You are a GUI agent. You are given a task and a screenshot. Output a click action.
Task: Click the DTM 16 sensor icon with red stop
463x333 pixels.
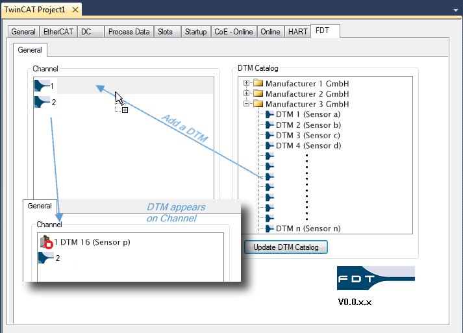[x=46, y=242]
